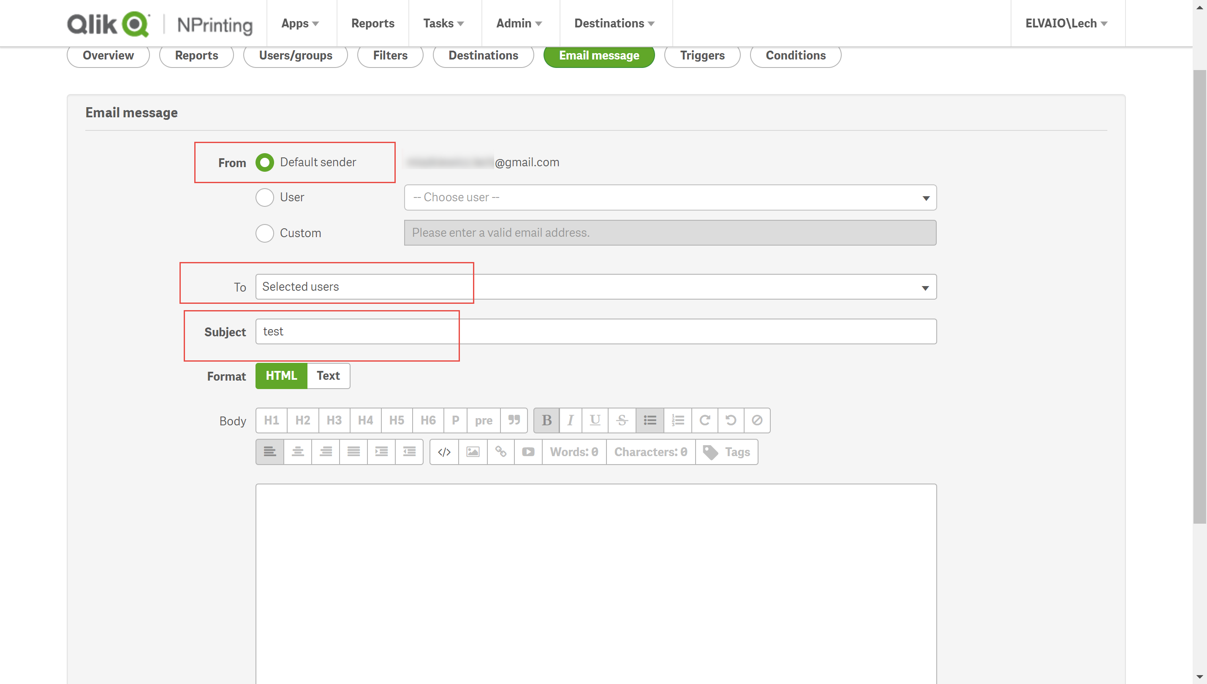Apply strikethrough formatting
The width and height of the screenshot is (1207, 684).
pos(622,420)
